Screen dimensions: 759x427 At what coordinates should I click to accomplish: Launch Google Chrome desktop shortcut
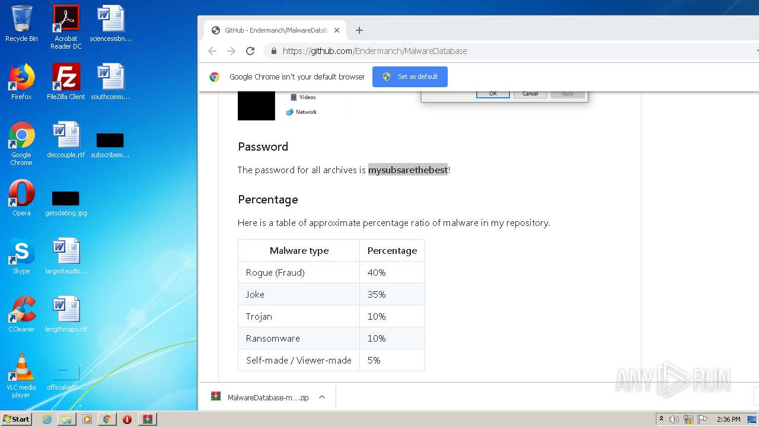point(21,144)
